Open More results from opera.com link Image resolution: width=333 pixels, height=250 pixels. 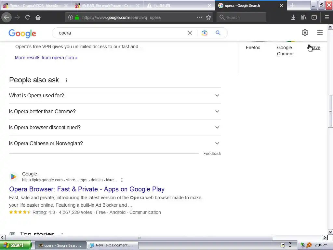[x=46, y=58]
